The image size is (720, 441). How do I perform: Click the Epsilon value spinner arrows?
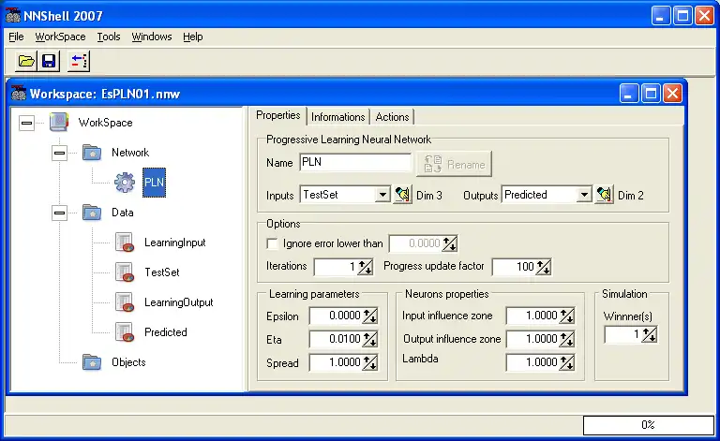point(370,316)
